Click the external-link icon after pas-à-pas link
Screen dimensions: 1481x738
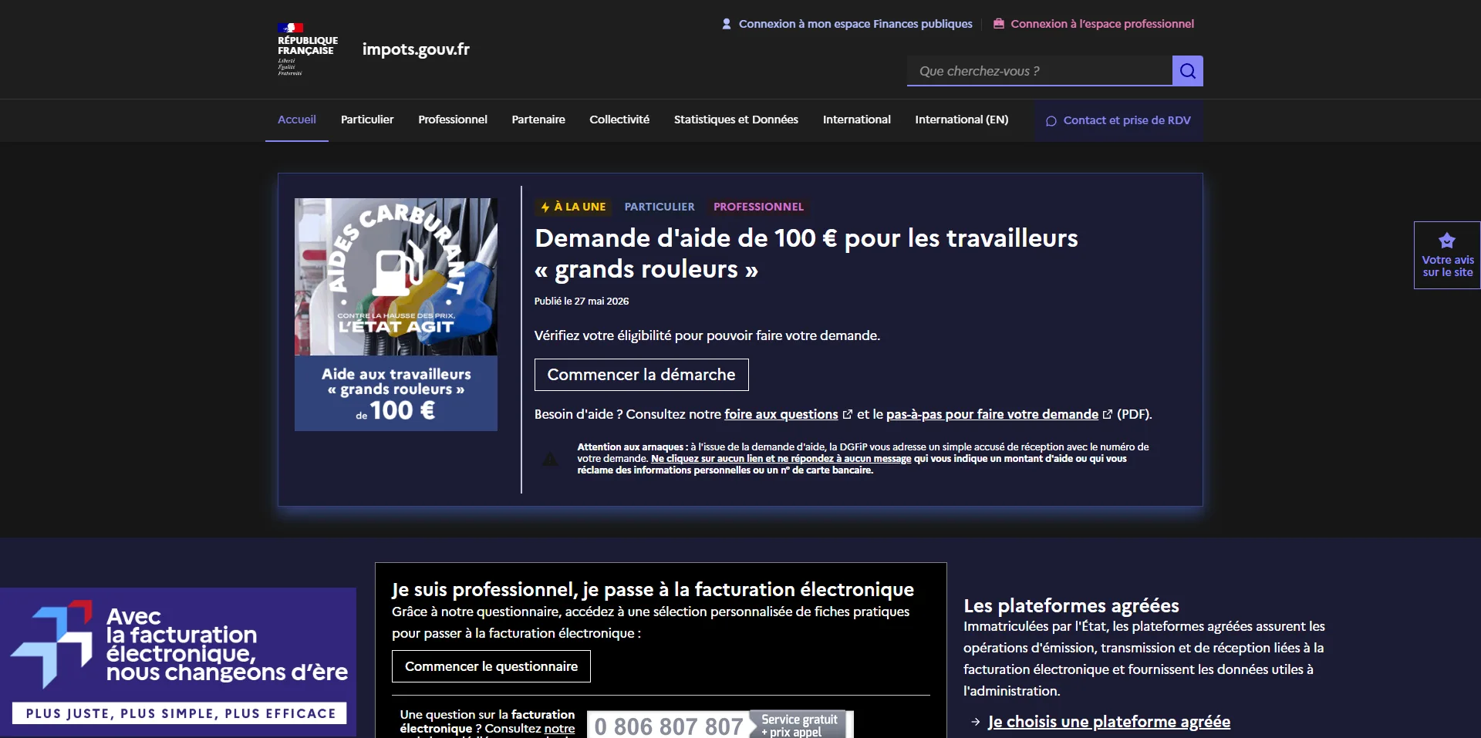1108,414
